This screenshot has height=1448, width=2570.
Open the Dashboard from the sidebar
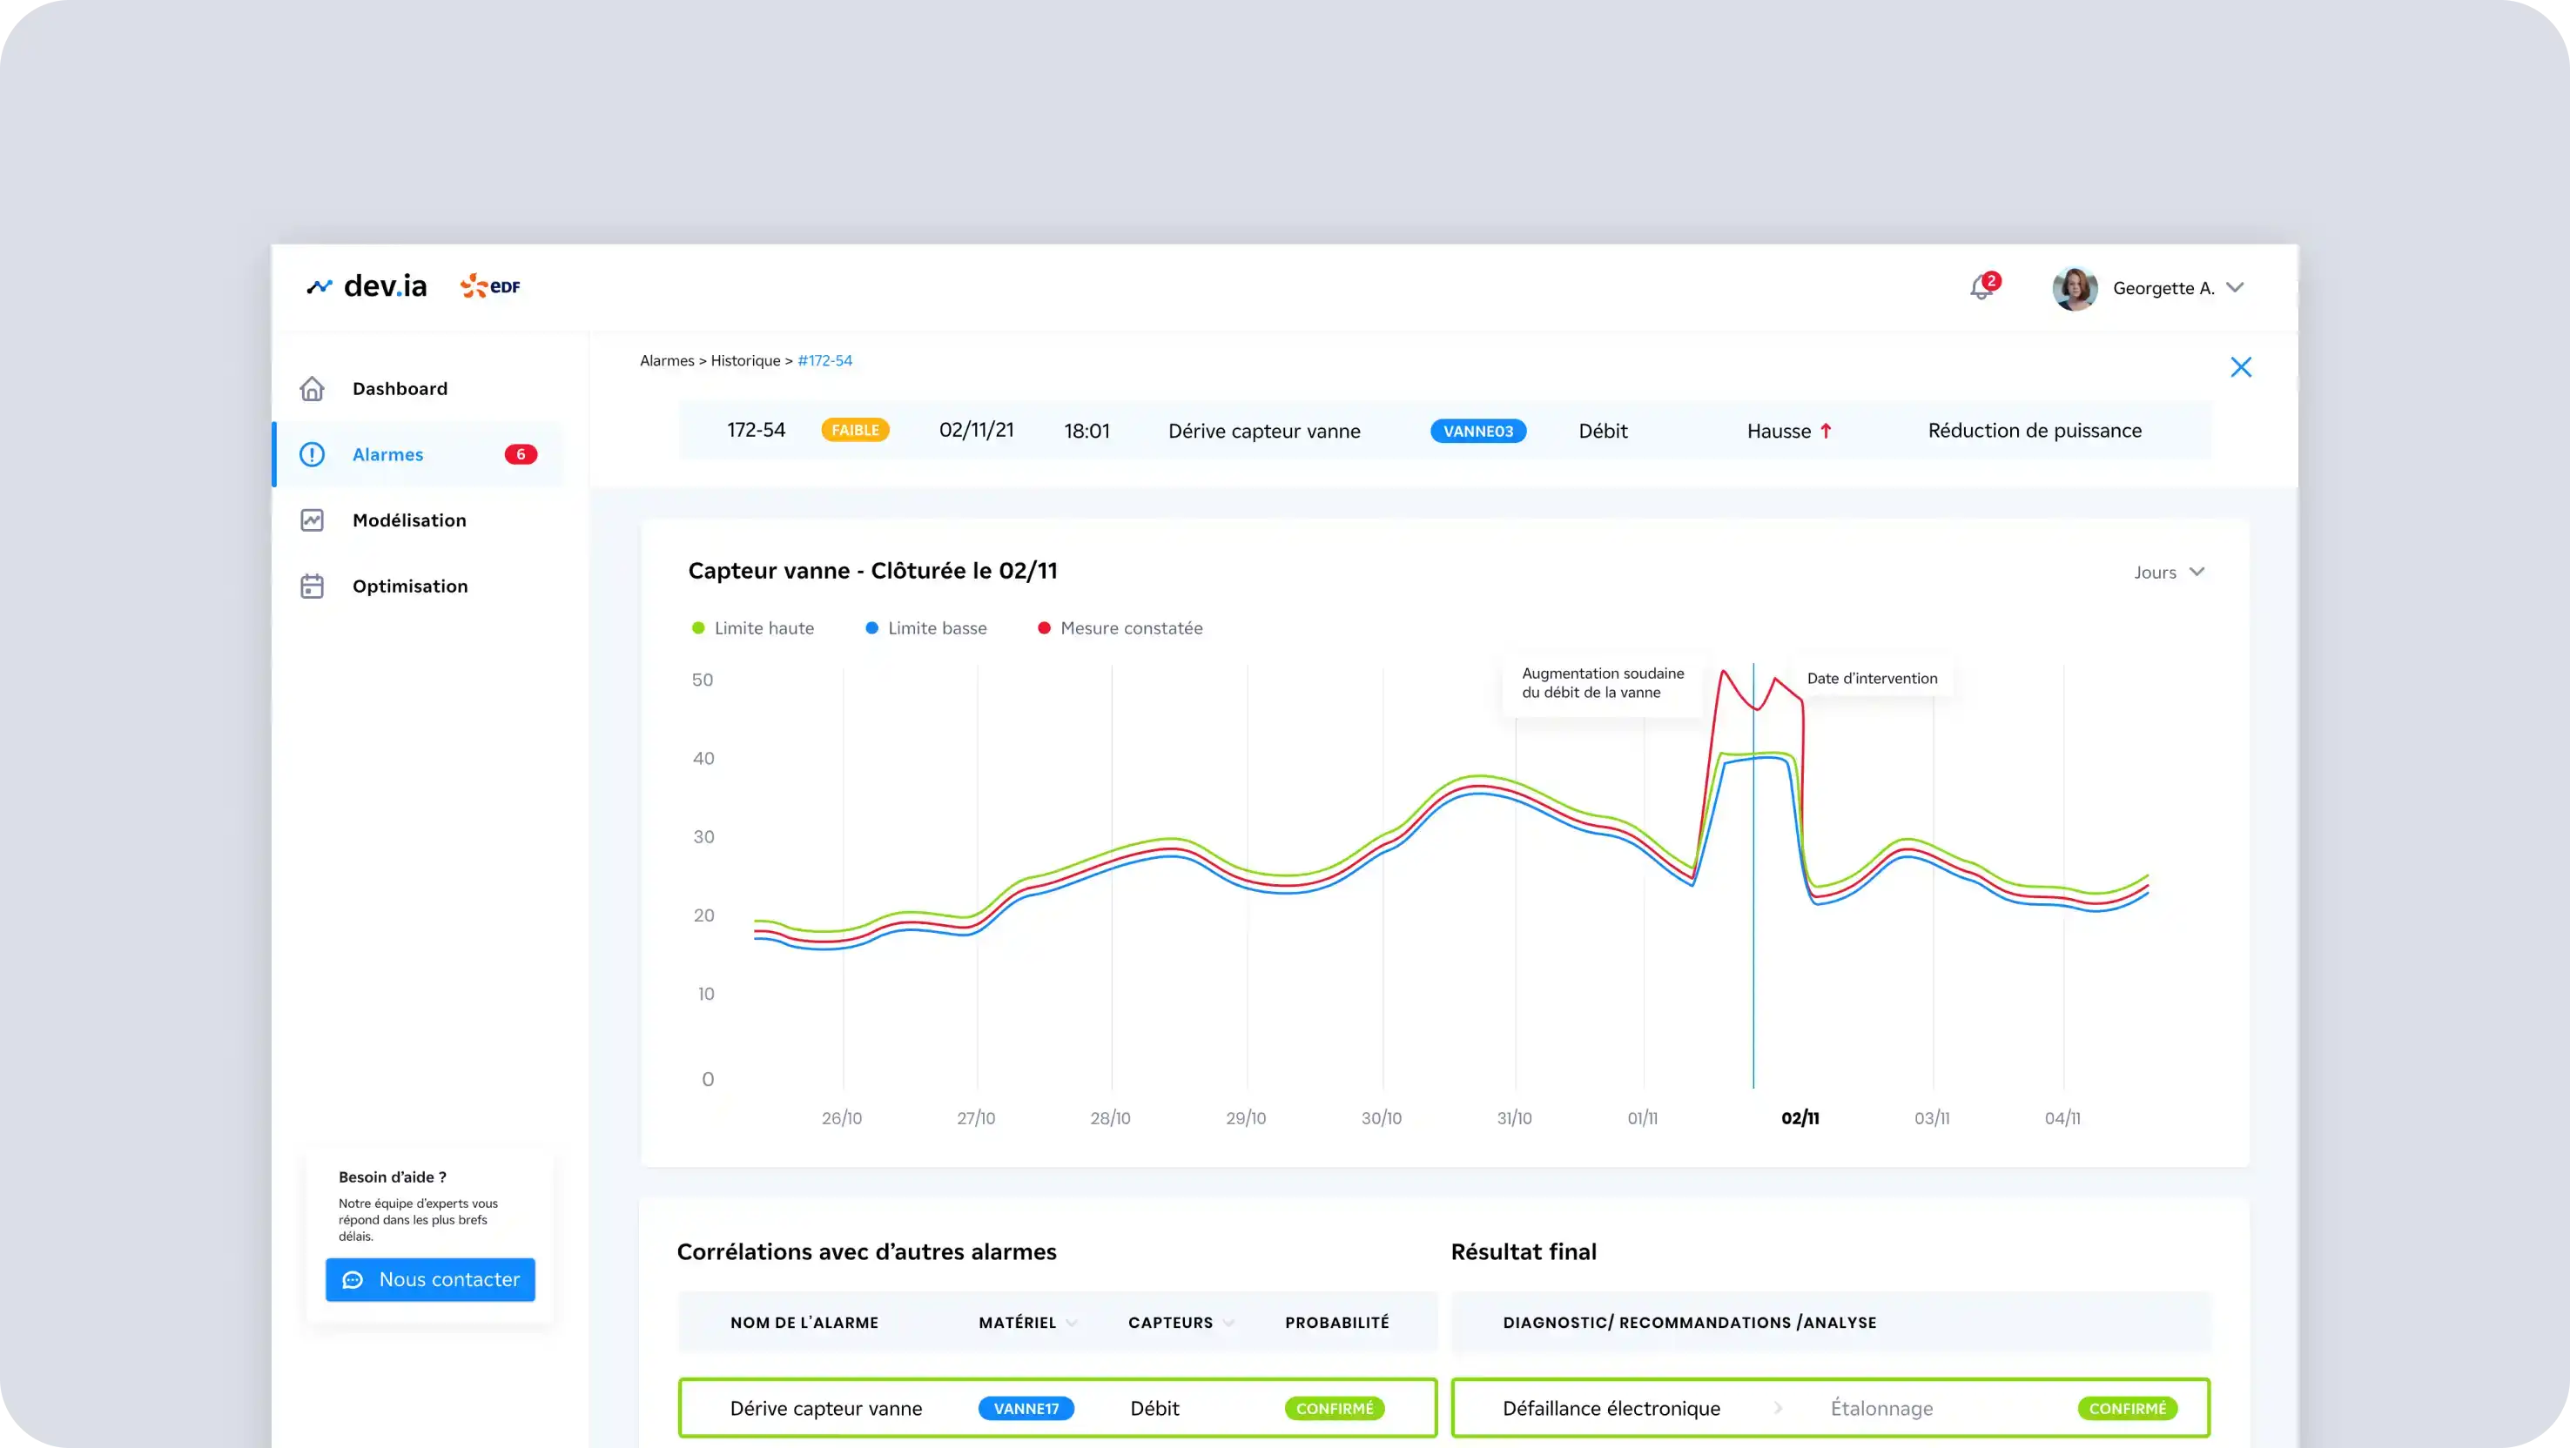(400, 389)
